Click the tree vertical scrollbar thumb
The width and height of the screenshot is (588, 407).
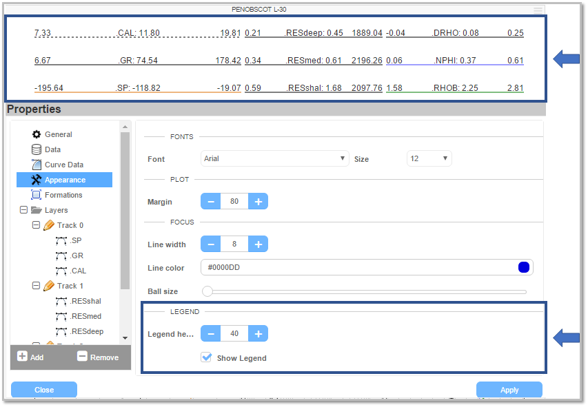click(x=125, y=211)
